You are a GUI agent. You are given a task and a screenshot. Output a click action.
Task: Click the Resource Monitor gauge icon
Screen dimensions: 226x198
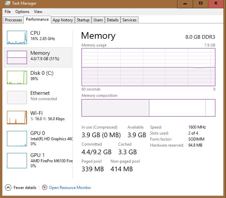tap(45, 187)
